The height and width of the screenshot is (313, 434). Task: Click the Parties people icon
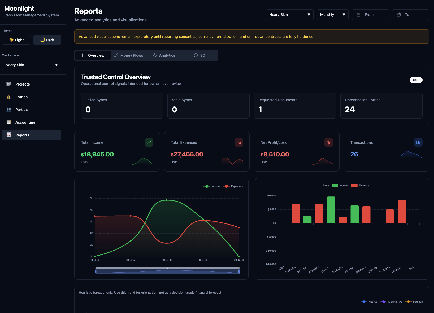(x=9, y=109)
